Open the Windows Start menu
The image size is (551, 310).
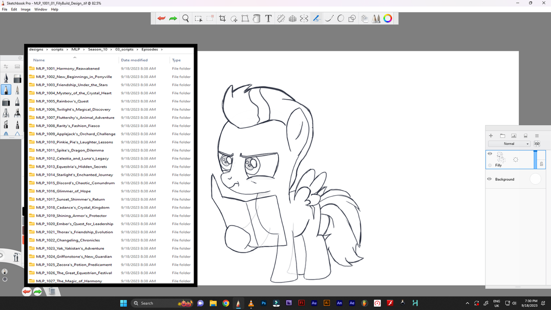pos(124,303)
